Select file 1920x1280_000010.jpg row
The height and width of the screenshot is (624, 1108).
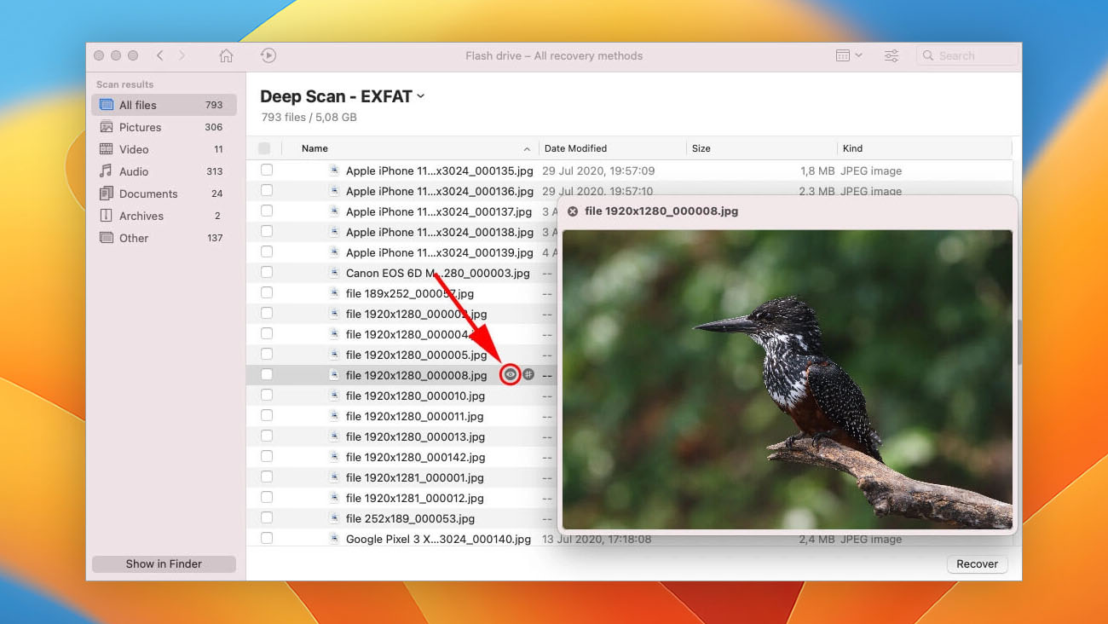pyautogui.click(x=401, y=396)
